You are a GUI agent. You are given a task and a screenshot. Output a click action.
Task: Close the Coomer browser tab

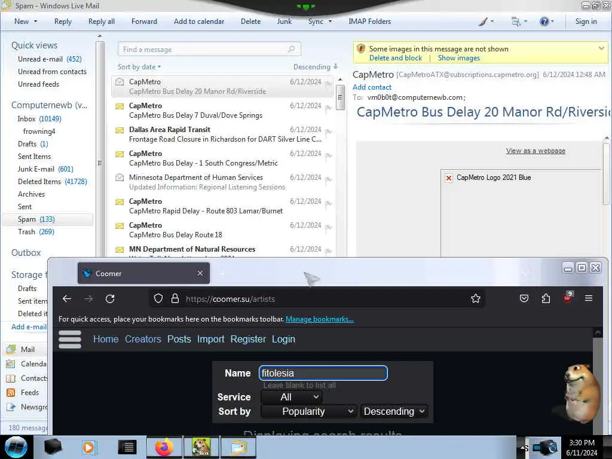(x=200, y=273)
